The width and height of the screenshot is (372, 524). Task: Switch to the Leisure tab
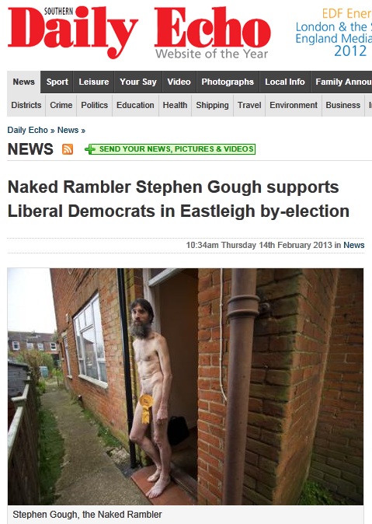(94, 82)
